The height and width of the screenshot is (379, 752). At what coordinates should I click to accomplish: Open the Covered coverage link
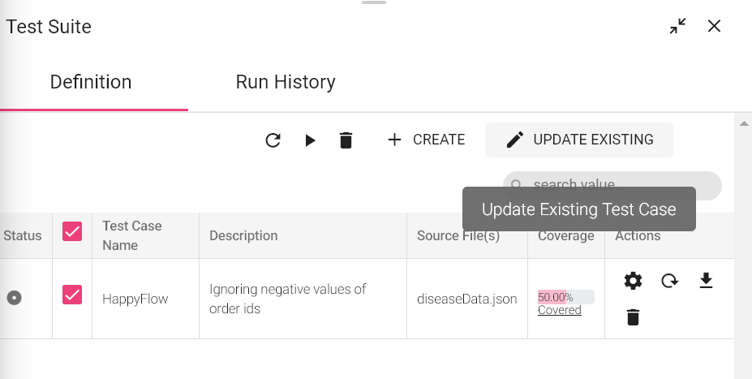pyautogui.click(x=560, y=310)
